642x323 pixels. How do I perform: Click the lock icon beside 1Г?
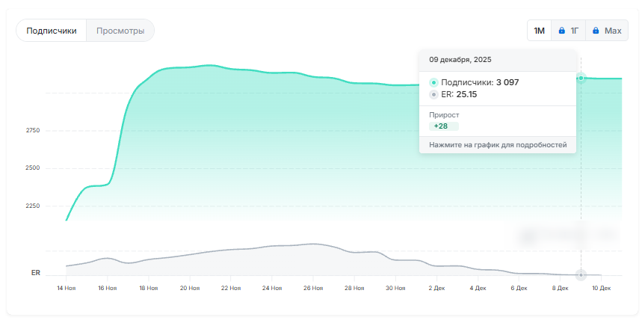(562, 31)
